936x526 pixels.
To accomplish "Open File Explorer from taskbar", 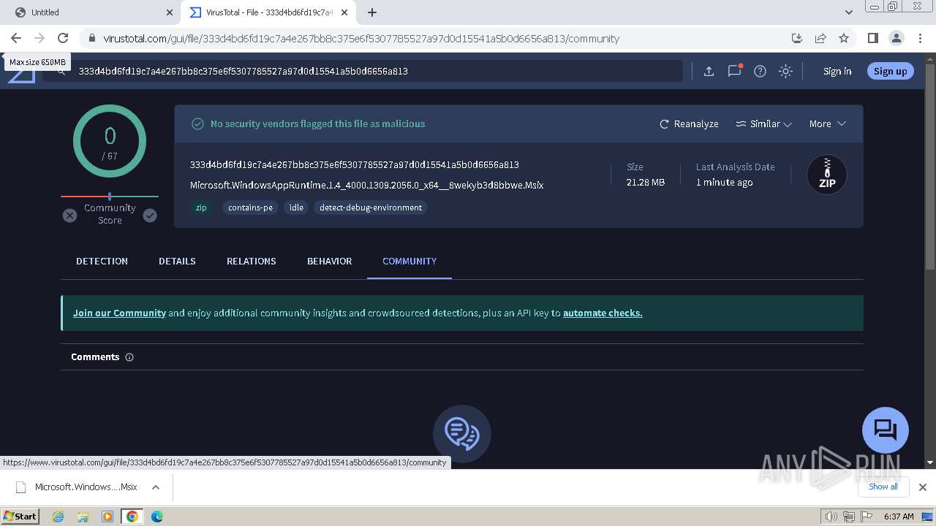I will point(83,517).
